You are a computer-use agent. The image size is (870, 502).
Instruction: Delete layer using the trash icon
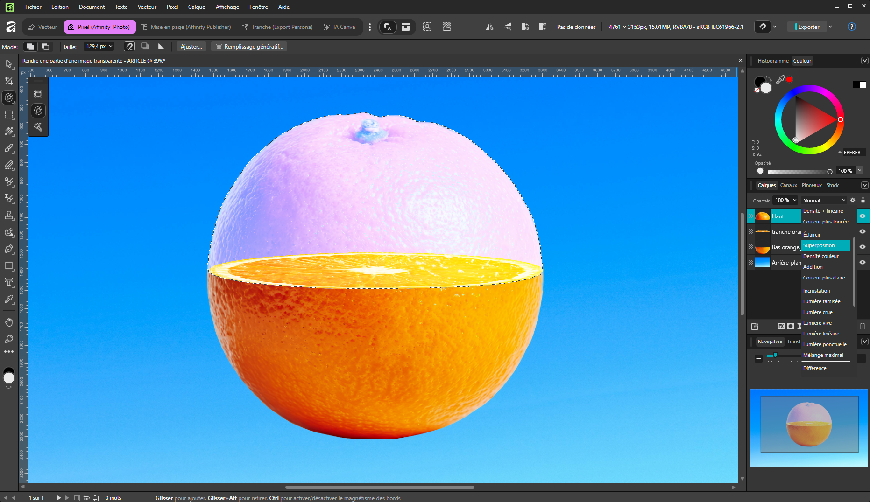862,326
